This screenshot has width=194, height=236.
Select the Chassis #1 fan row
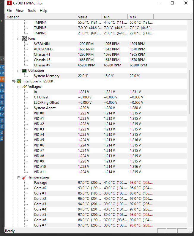(110, 55)
